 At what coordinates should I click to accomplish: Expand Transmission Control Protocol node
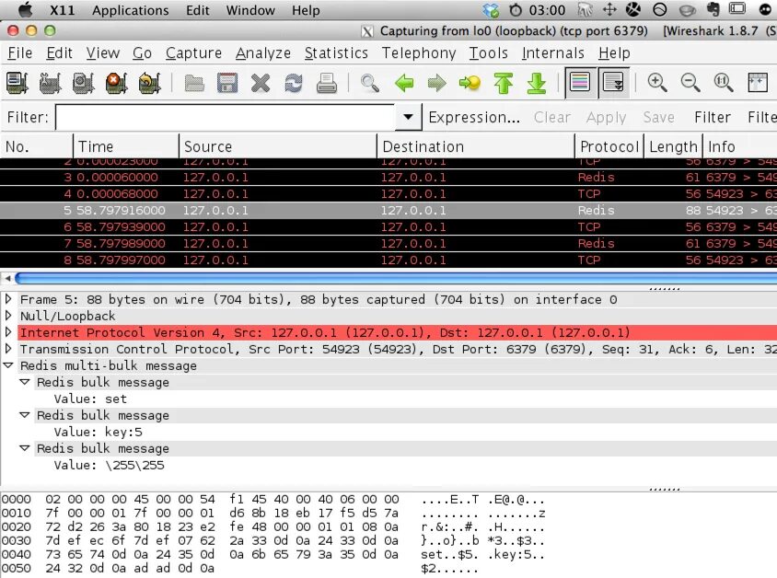8,349
